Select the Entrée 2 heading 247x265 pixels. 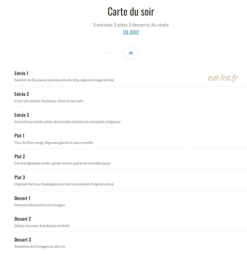(x=22, y=94)
